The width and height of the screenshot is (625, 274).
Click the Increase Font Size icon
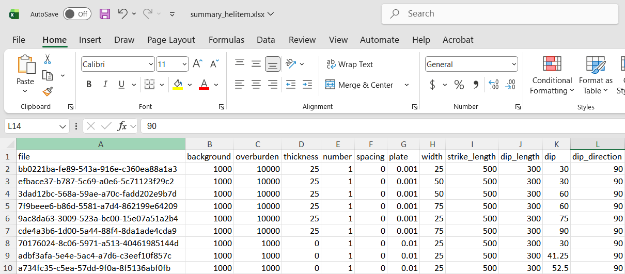point(197,64)
